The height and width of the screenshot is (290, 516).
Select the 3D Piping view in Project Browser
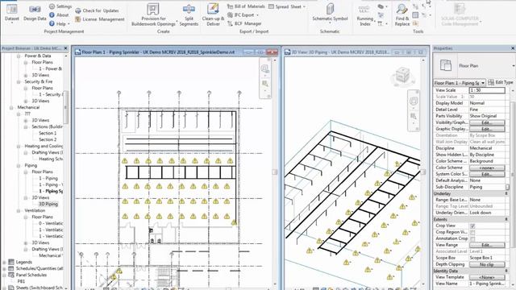pyautogui.click(x=48, y=204)
